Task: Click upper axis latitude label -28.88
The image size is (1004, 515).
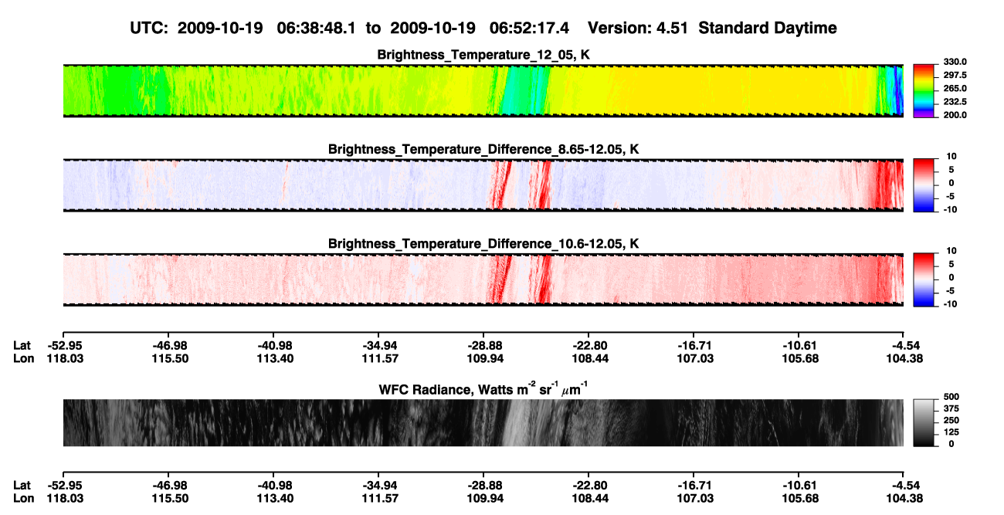Action: pos(483,345)
